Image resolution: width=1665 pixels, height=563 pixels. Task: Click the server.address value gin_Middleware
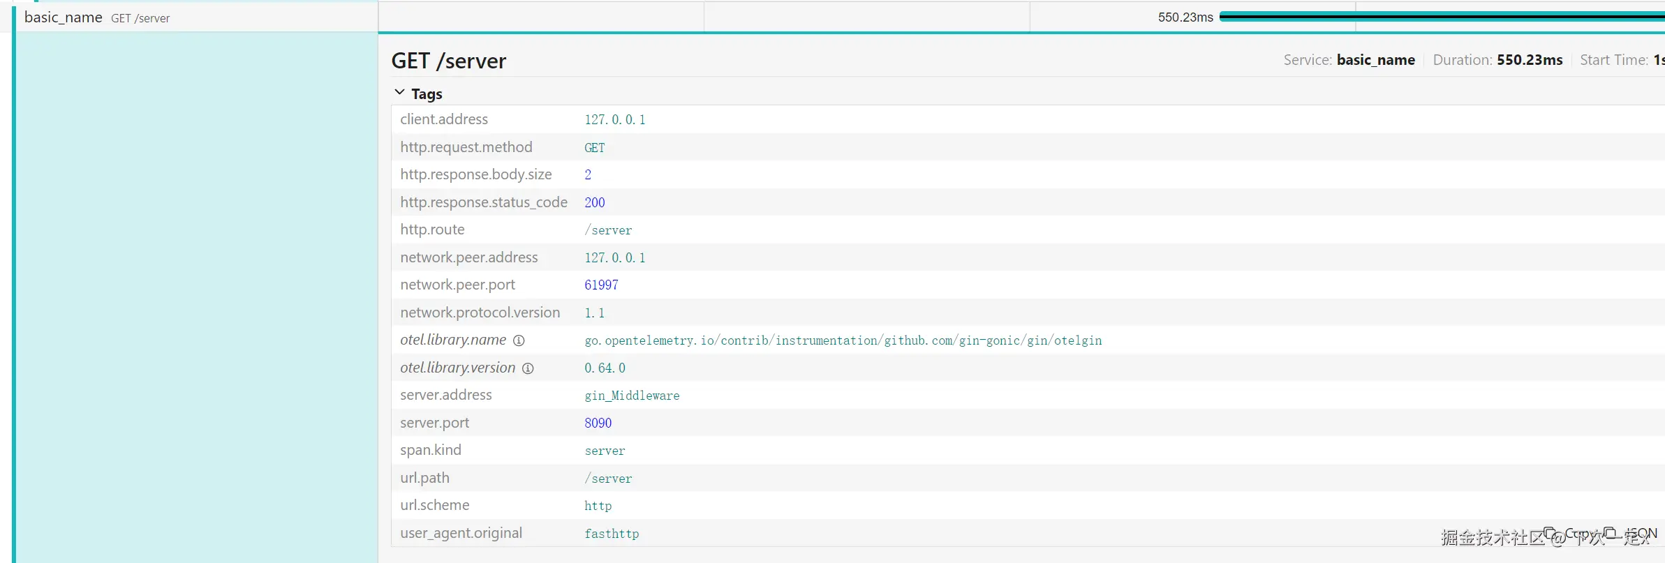(x=632, y=396)
